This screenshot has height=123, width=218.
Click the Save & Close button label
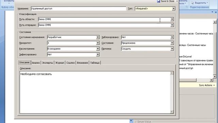pyautogui.click(x=167, y=1)
